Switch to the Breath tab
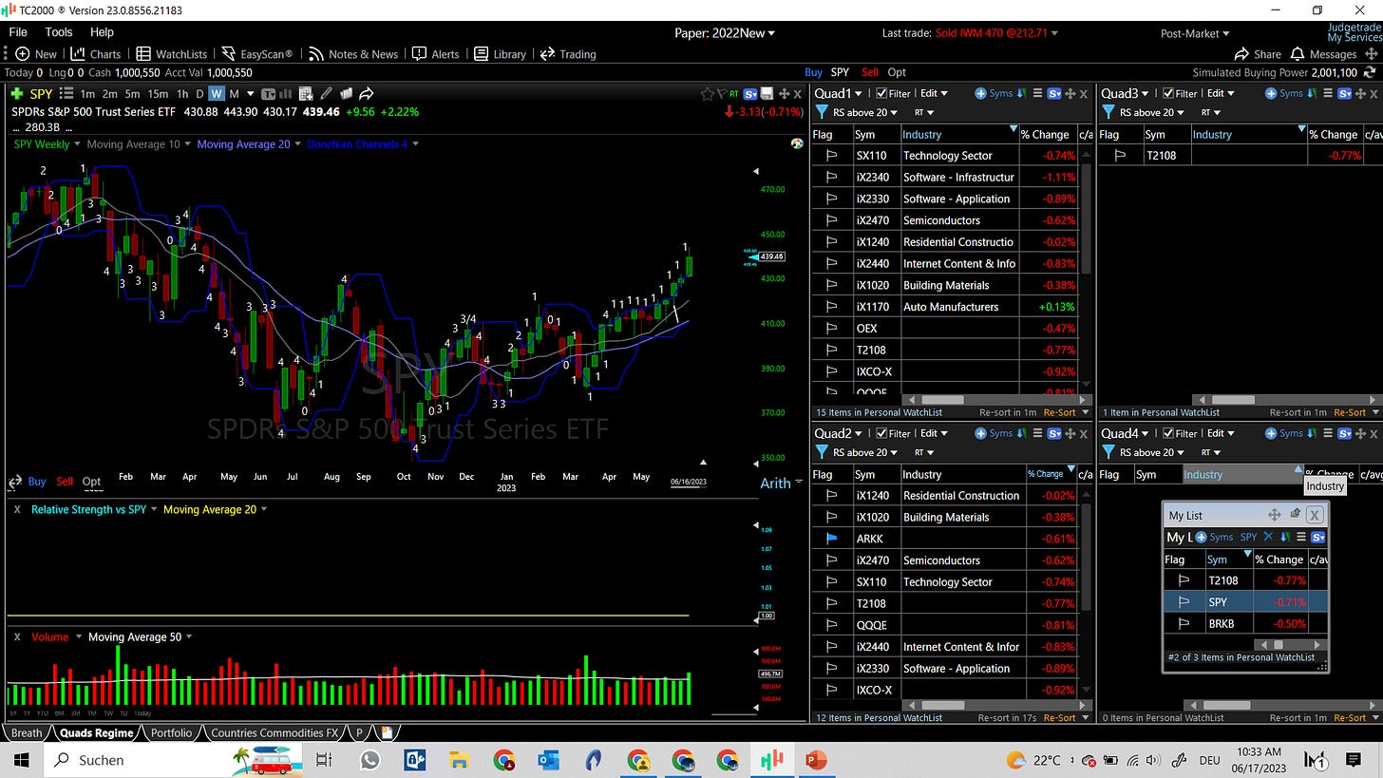The height and width of the screenshot is (778, 1383). [27, 732]
